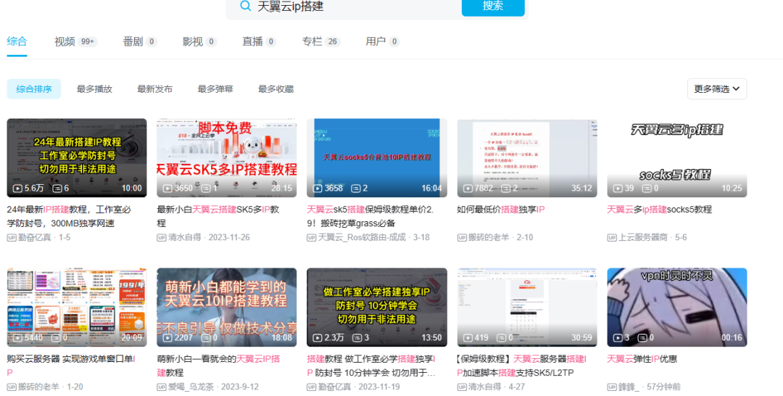
Task: Switch to the 综合 tab
Action: pos(17,41)
